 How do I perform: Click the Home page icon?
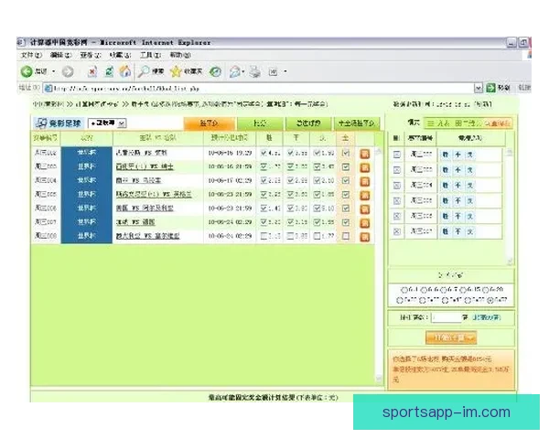pyautogui.click(x=125, y=71)
